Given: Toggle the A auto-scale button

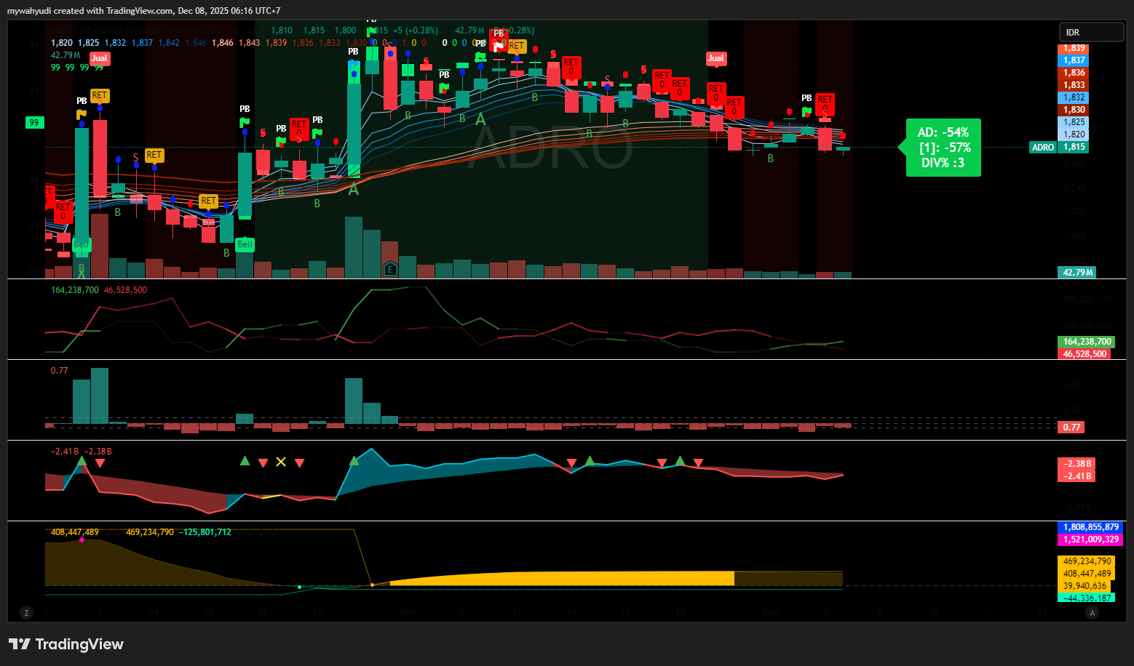Looking at the screenshot, I should point(1092,613).
